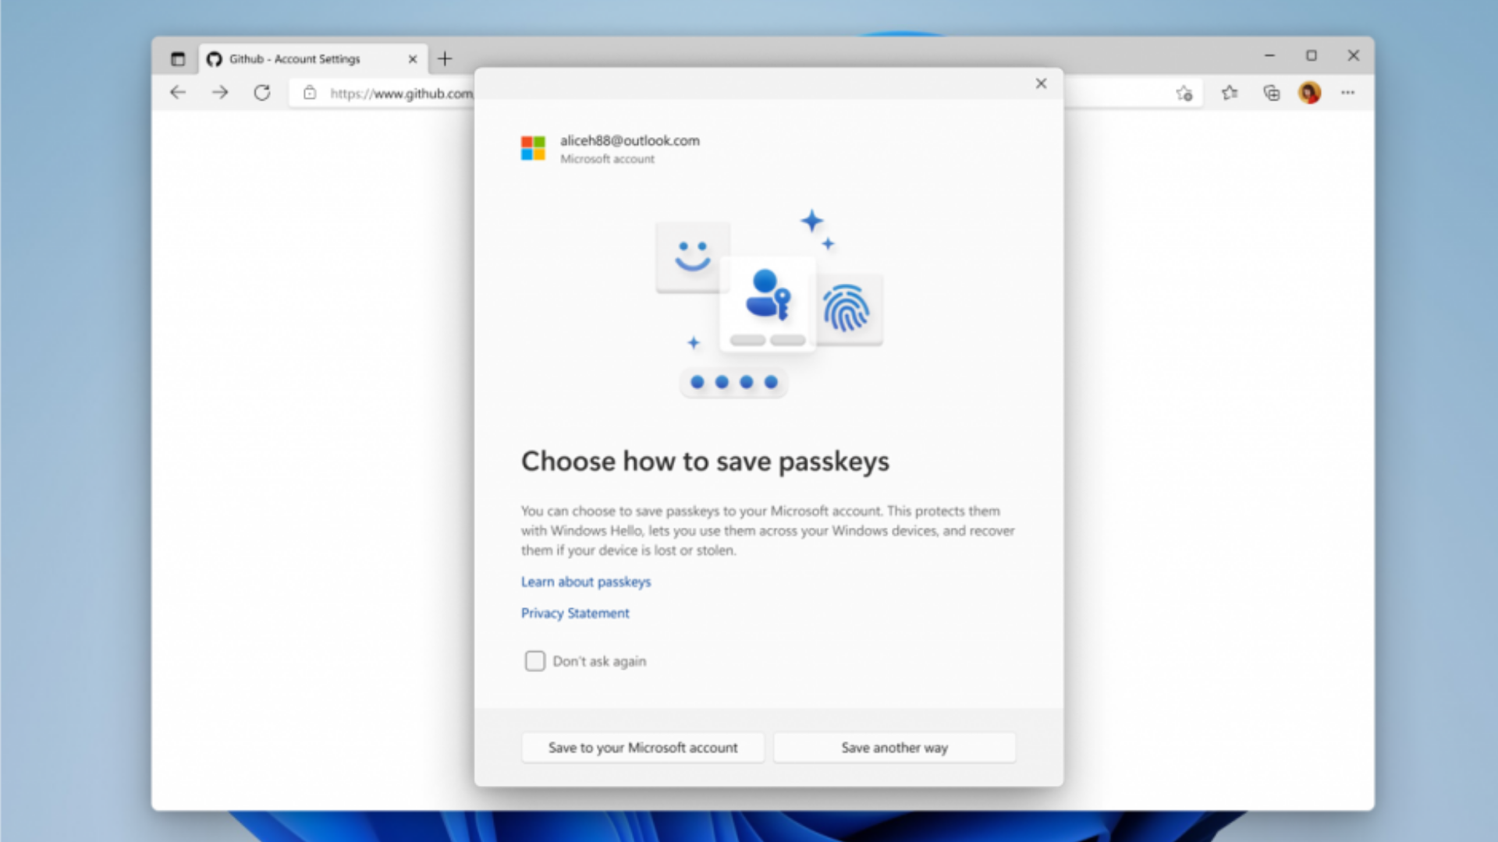
Task: Open the Settings and more menu
Action: click(1348, 93)
